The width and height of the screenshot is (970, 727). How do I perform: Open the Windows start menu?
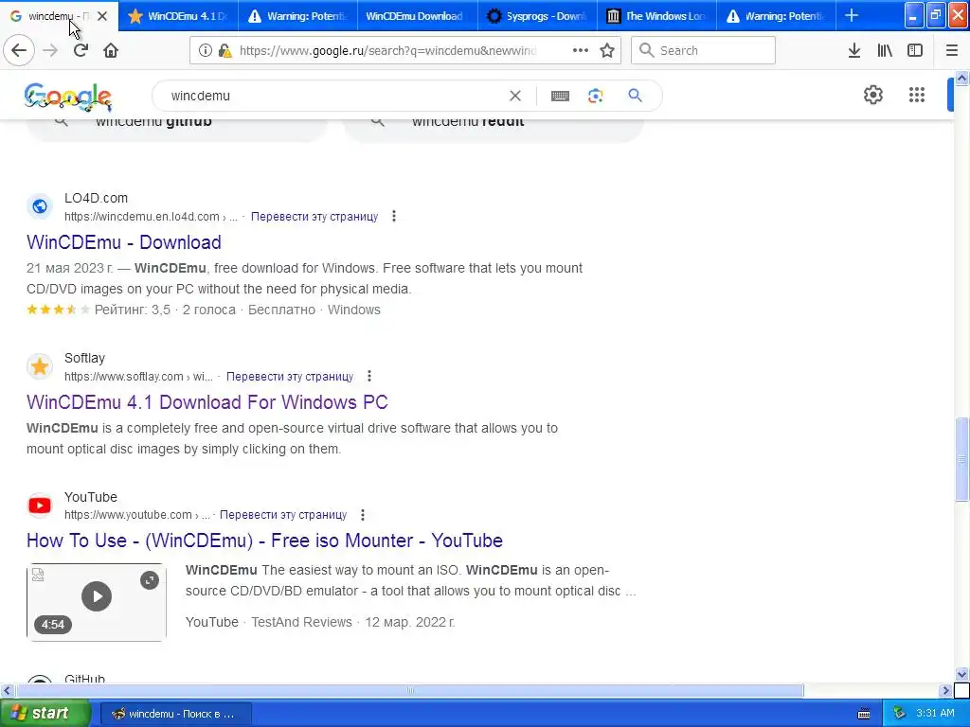pos(45,713)
